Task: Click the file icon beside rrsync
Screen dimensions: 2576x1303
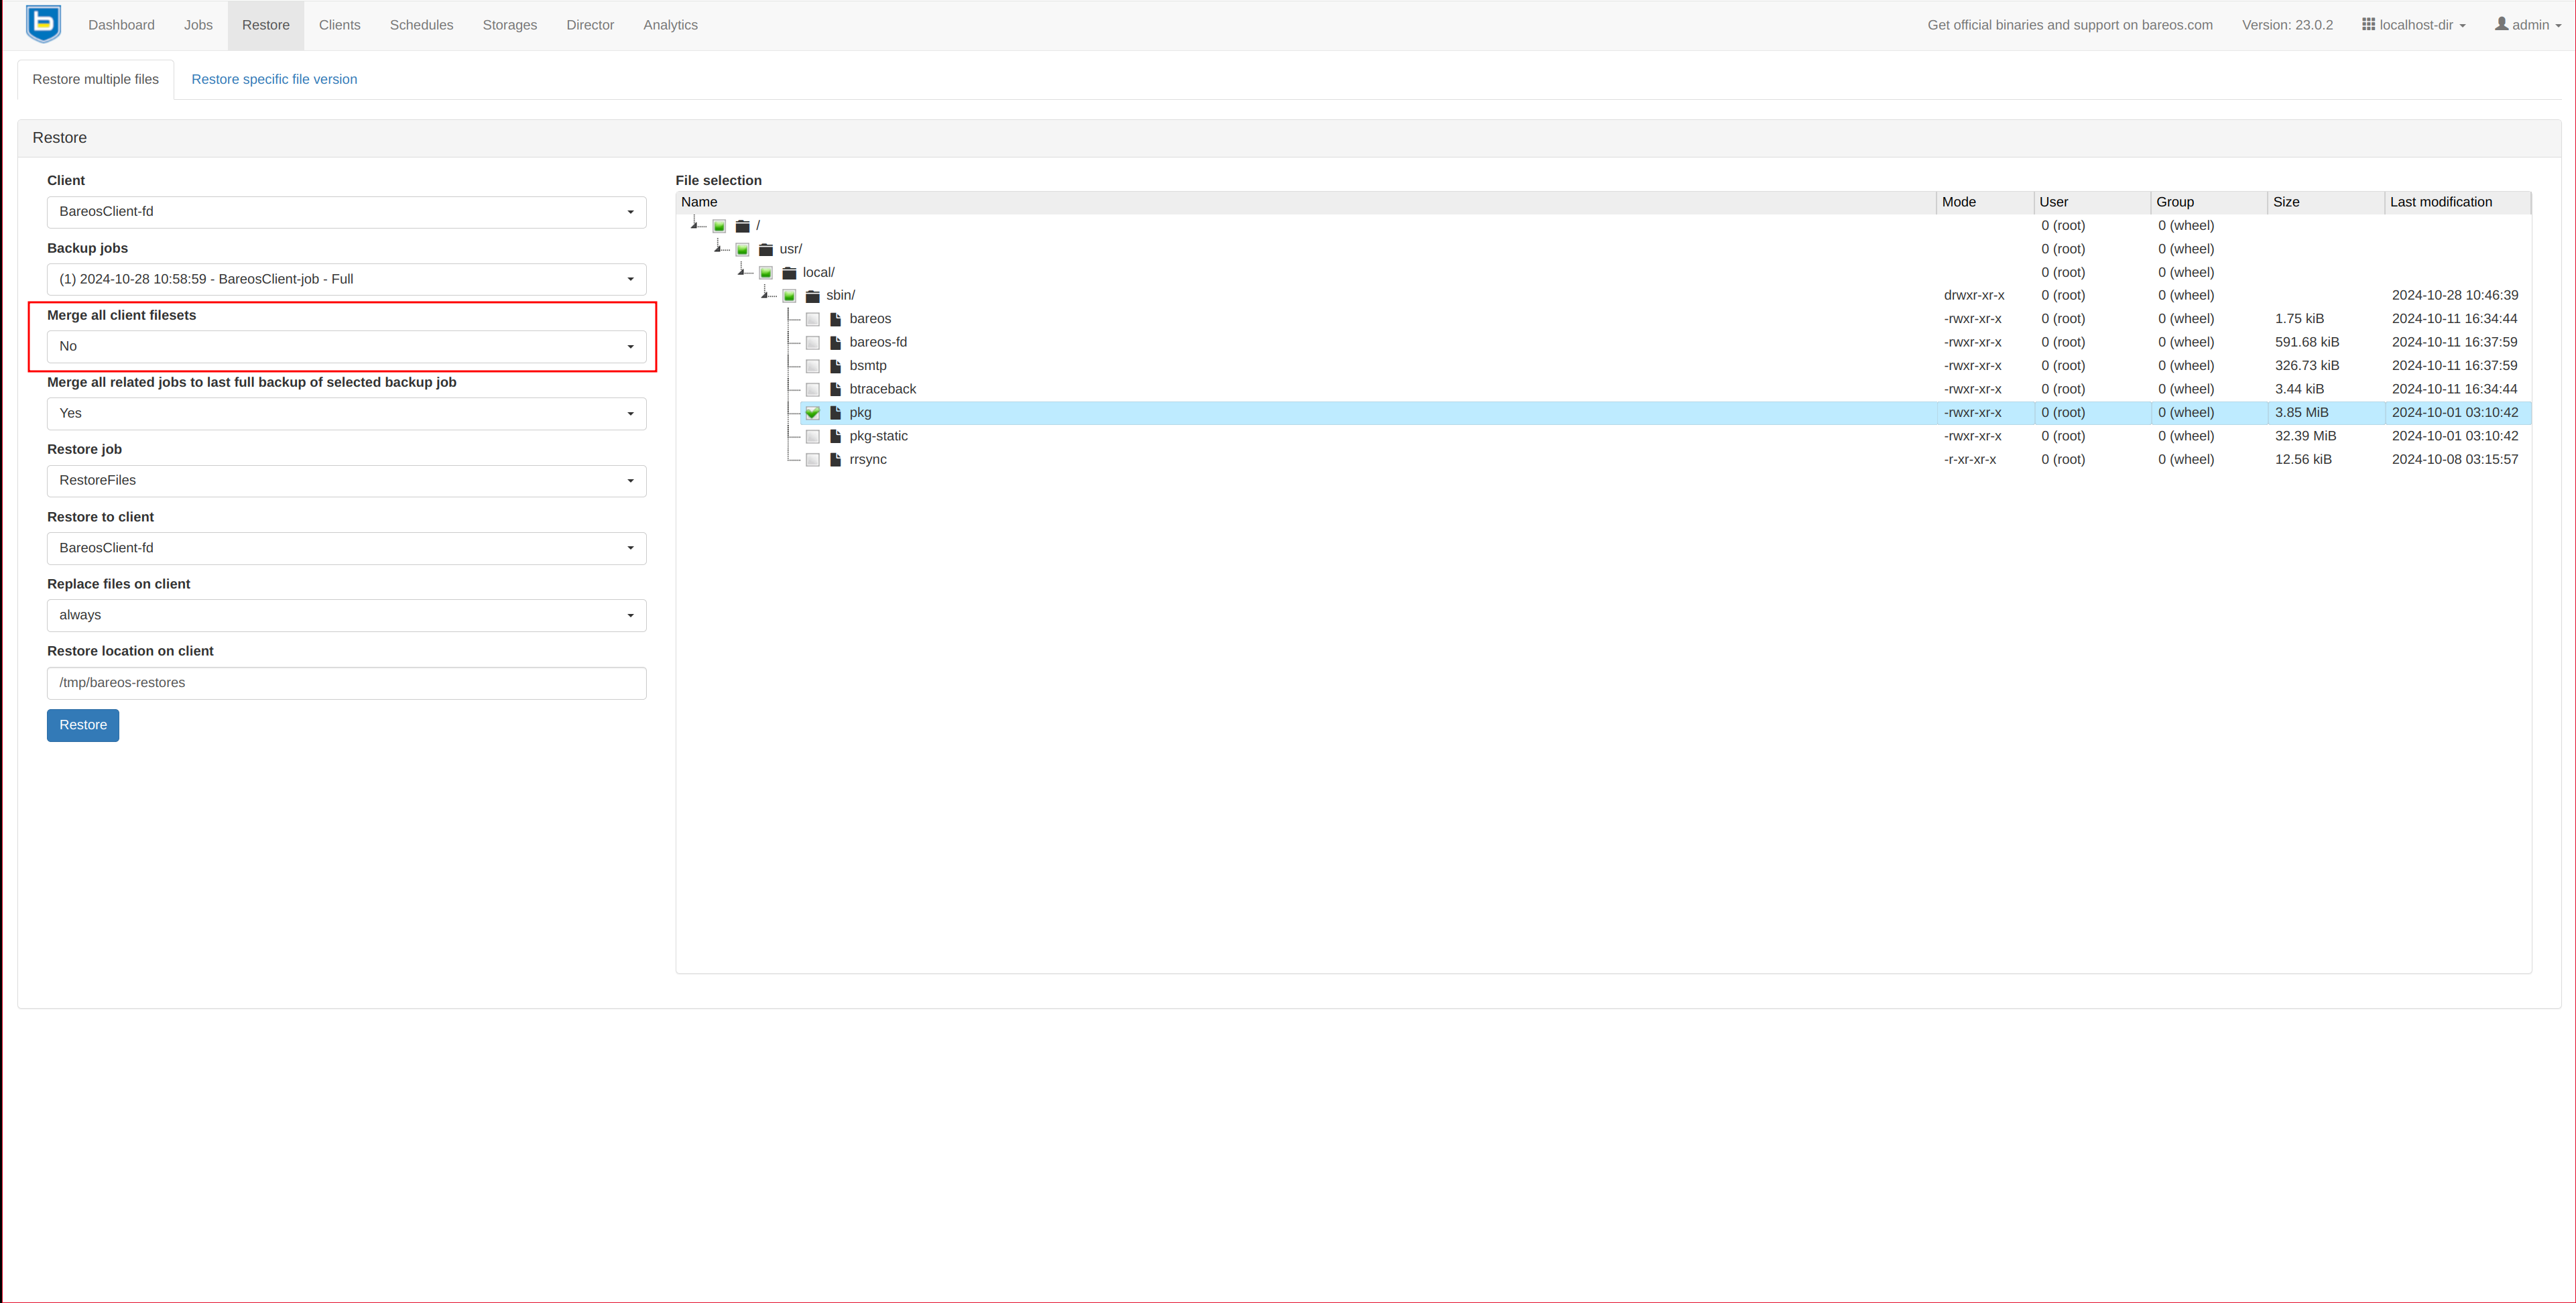Action: coord(835,460)
